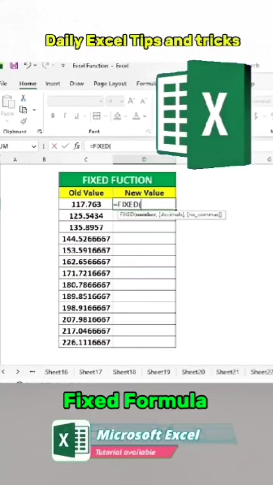Select column B header
273x485 pixels.
(44, 160)
